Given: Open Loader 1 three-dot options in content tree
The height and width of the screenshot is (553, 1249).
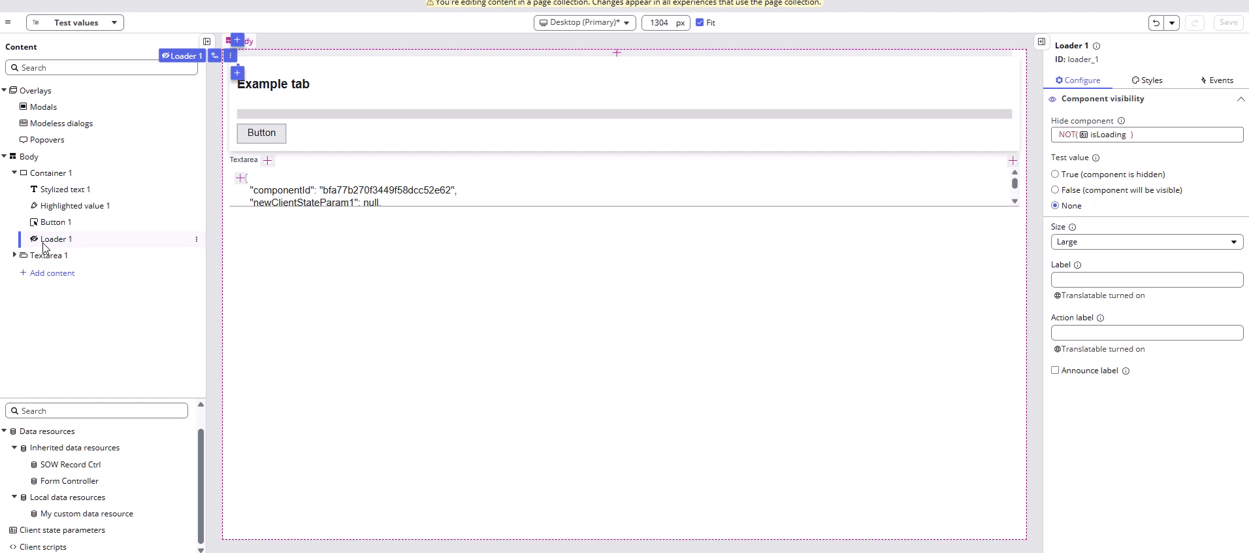Looking at the screenshot, I should click(x=196, y=239).
